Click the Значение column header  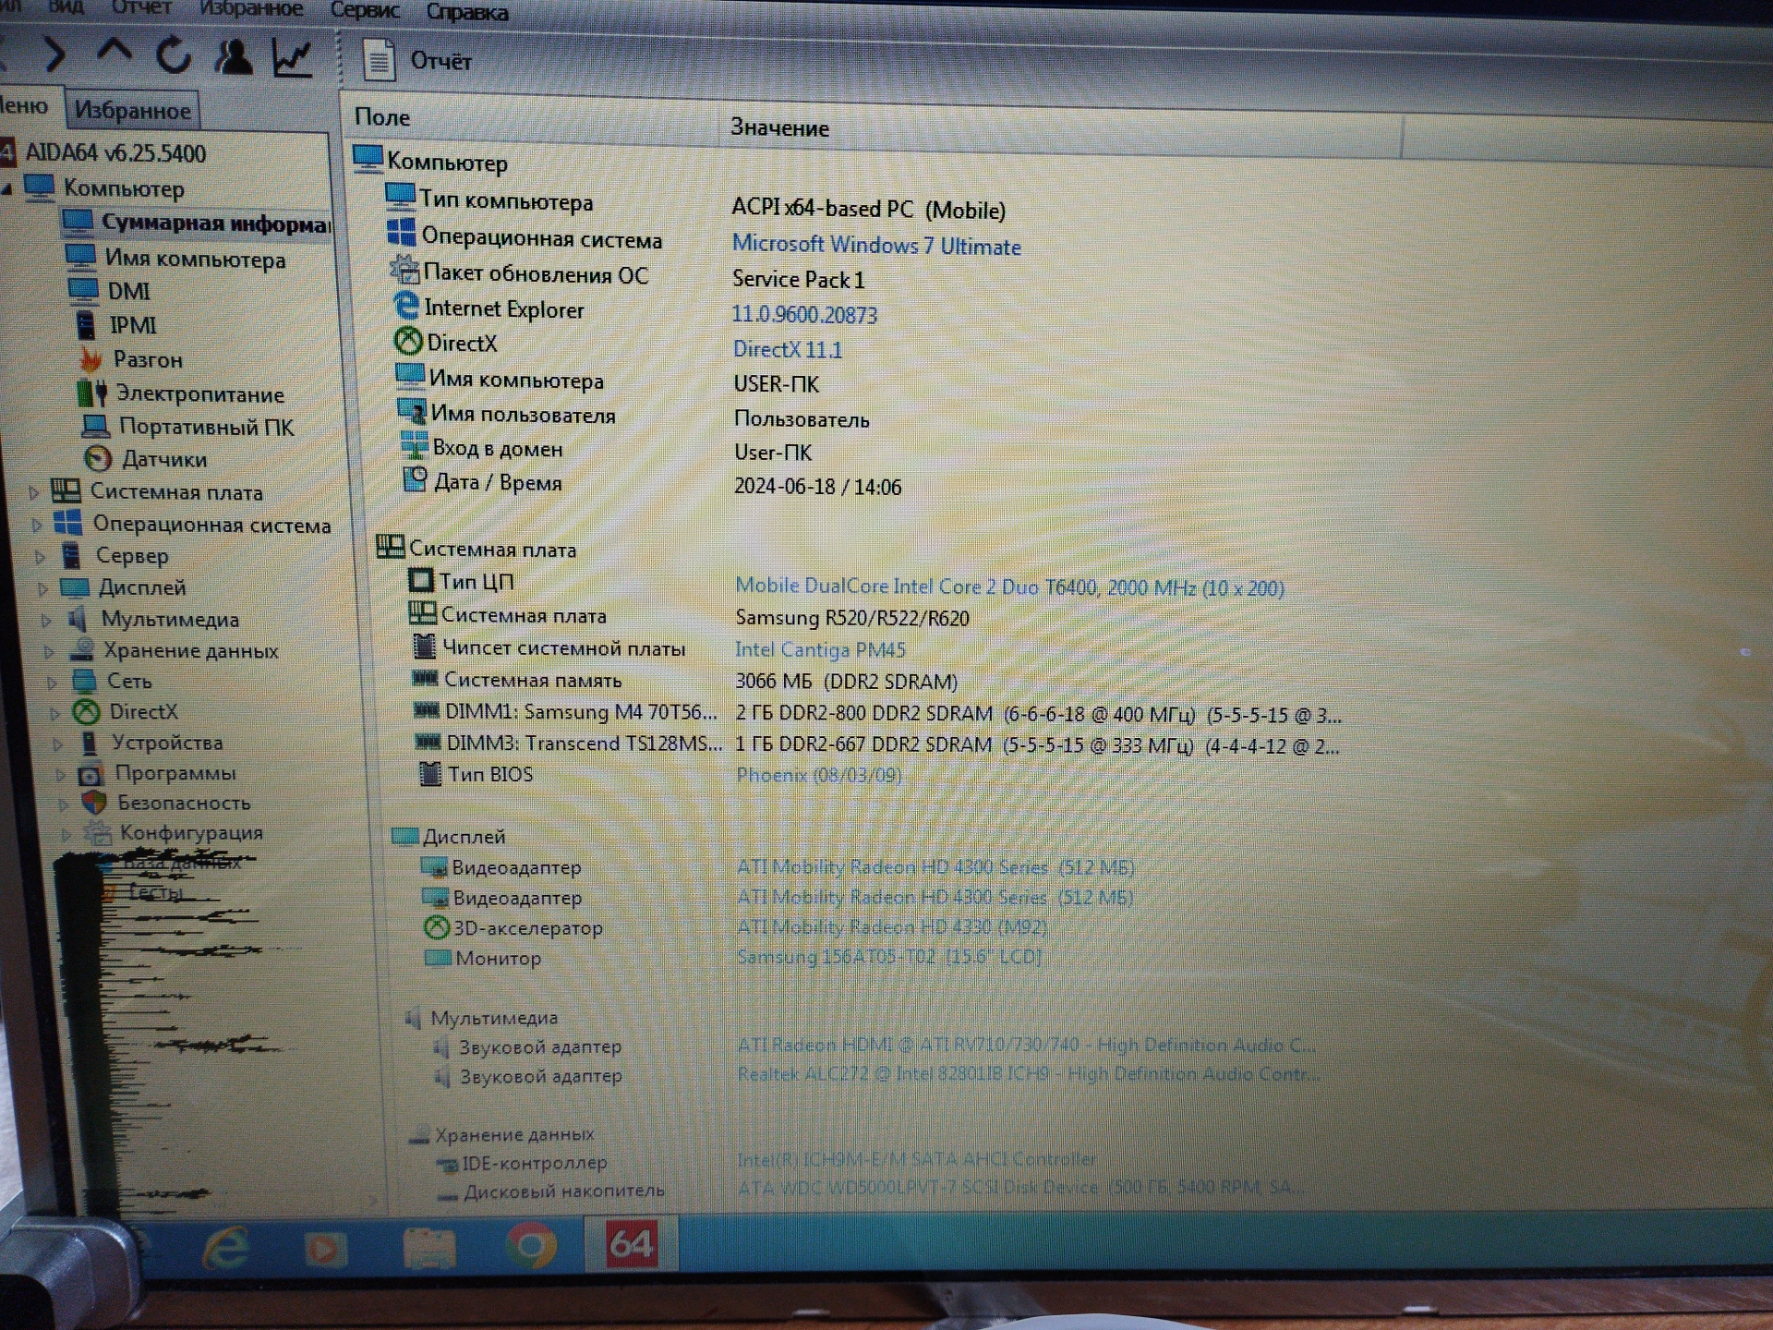pos(779,127)
